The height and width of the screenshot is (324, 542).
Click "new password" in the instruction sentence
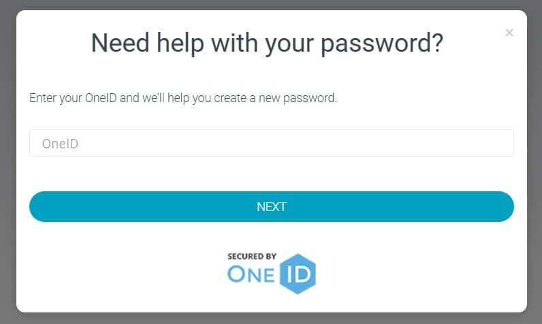tap(298, 99)
